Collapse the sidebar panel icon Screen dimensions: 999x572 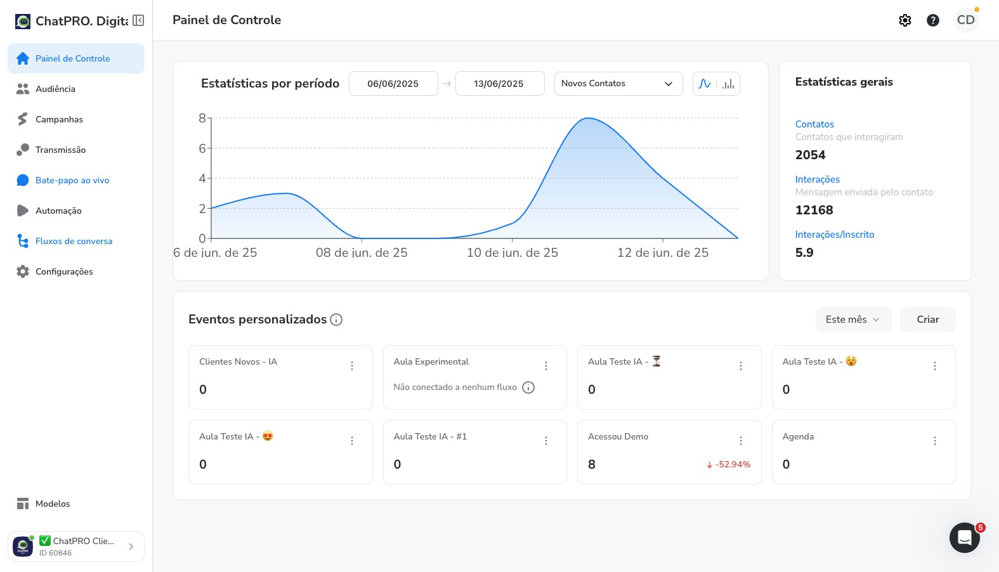pos(138,20)
